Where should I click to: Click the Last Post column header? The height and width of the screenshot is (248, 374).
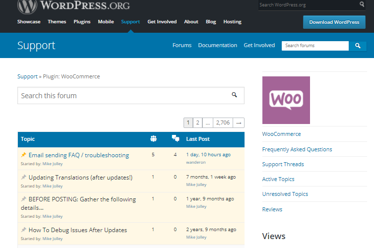click(x=198, y=139)
